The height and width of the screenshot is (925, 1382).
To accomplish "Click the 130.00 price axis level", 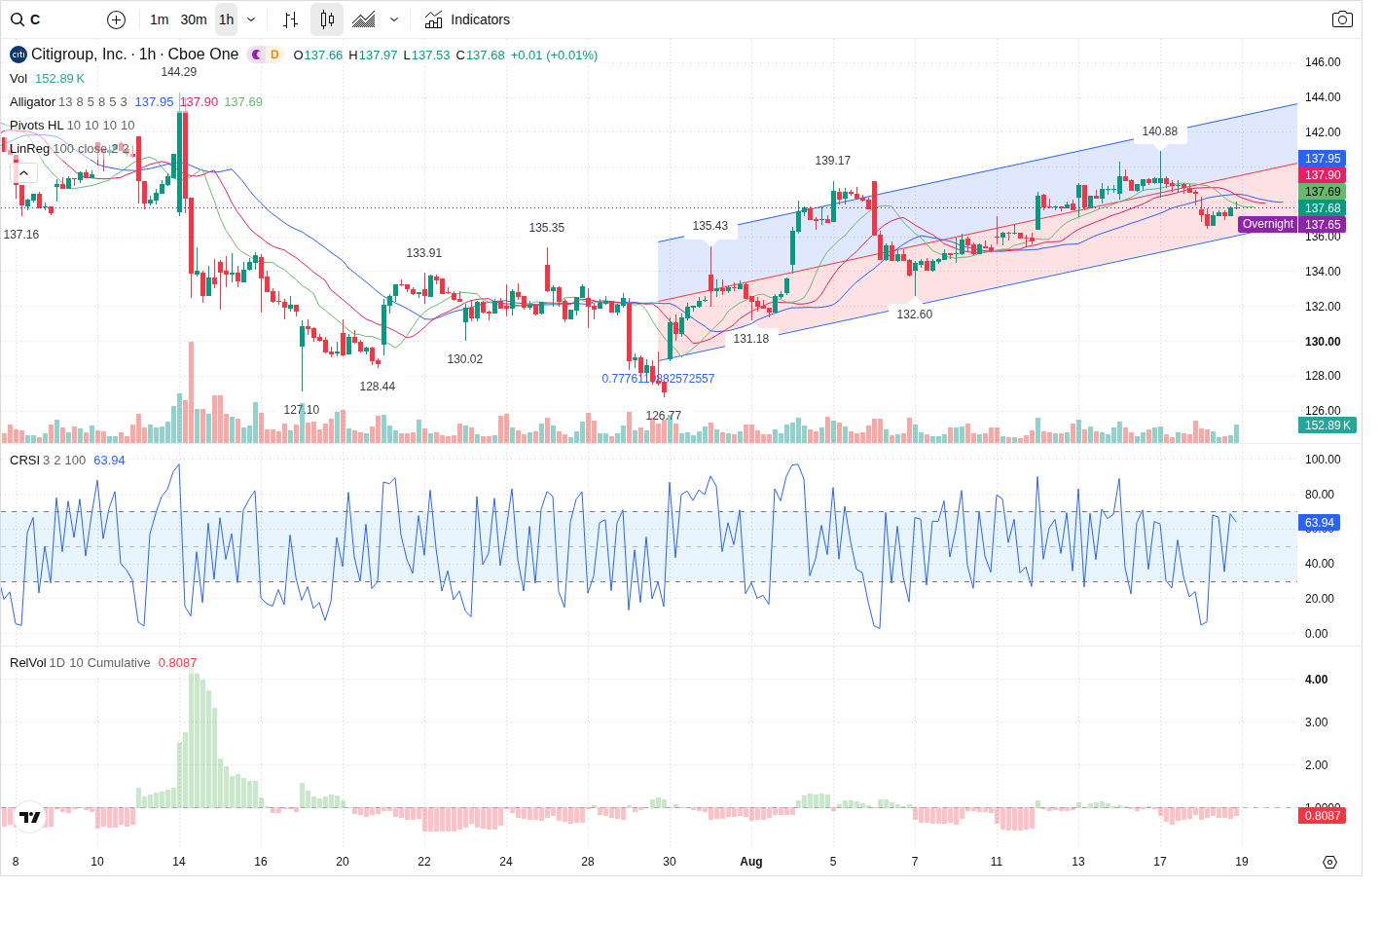I will tap(1322, 342).
